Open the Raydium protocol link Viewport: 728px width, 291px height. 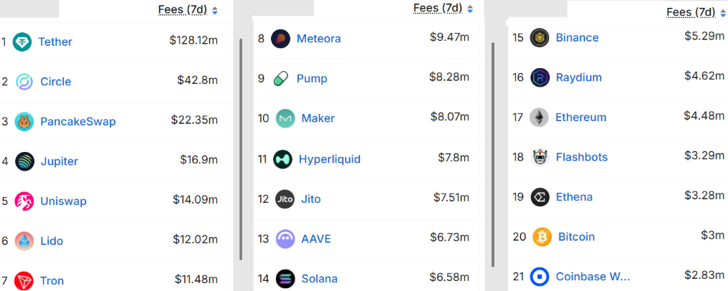(x=579, y=77)
